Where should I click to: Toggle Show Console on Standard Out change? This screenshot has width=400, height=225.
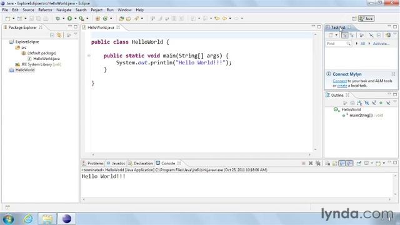[342, 163]
